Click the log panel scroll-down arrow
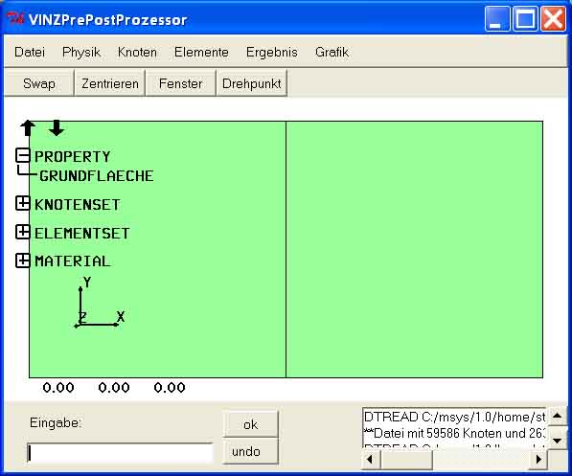Image resolution: width=572 pixels, height=476 pixels. click(557, 441)
